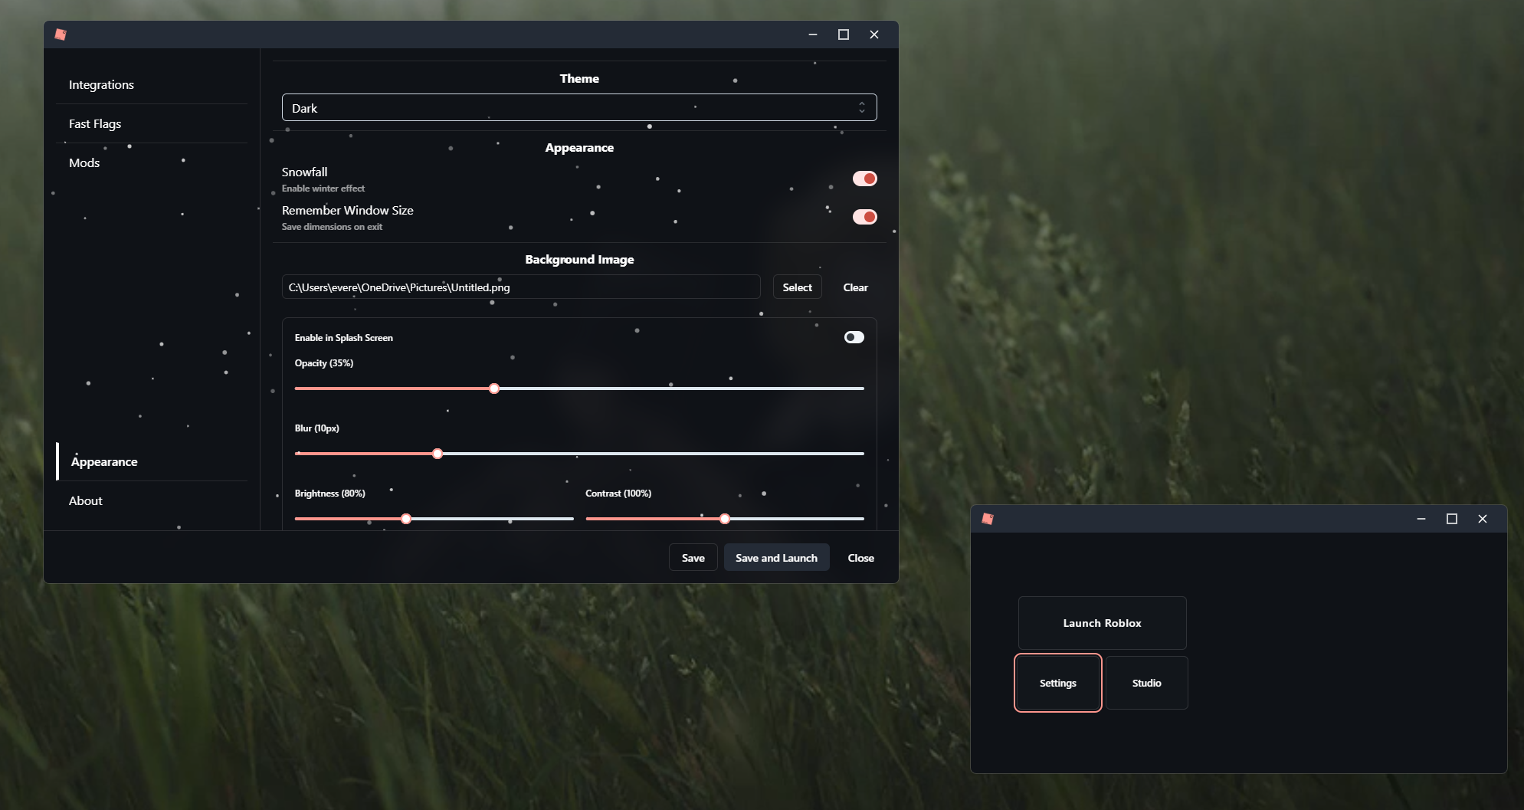Click the Enable in Splash Screen label

[344, 338]
